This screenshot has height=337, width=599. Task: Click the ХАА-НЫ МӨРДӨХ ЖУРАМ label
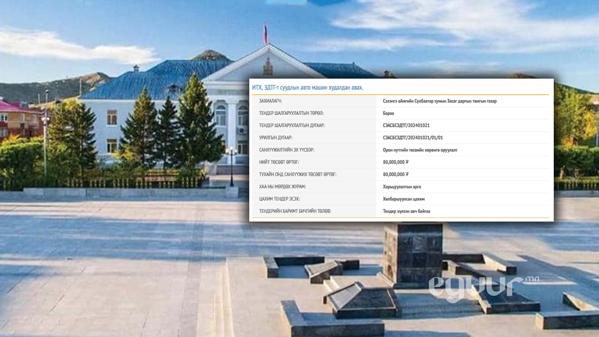point(282,187)
